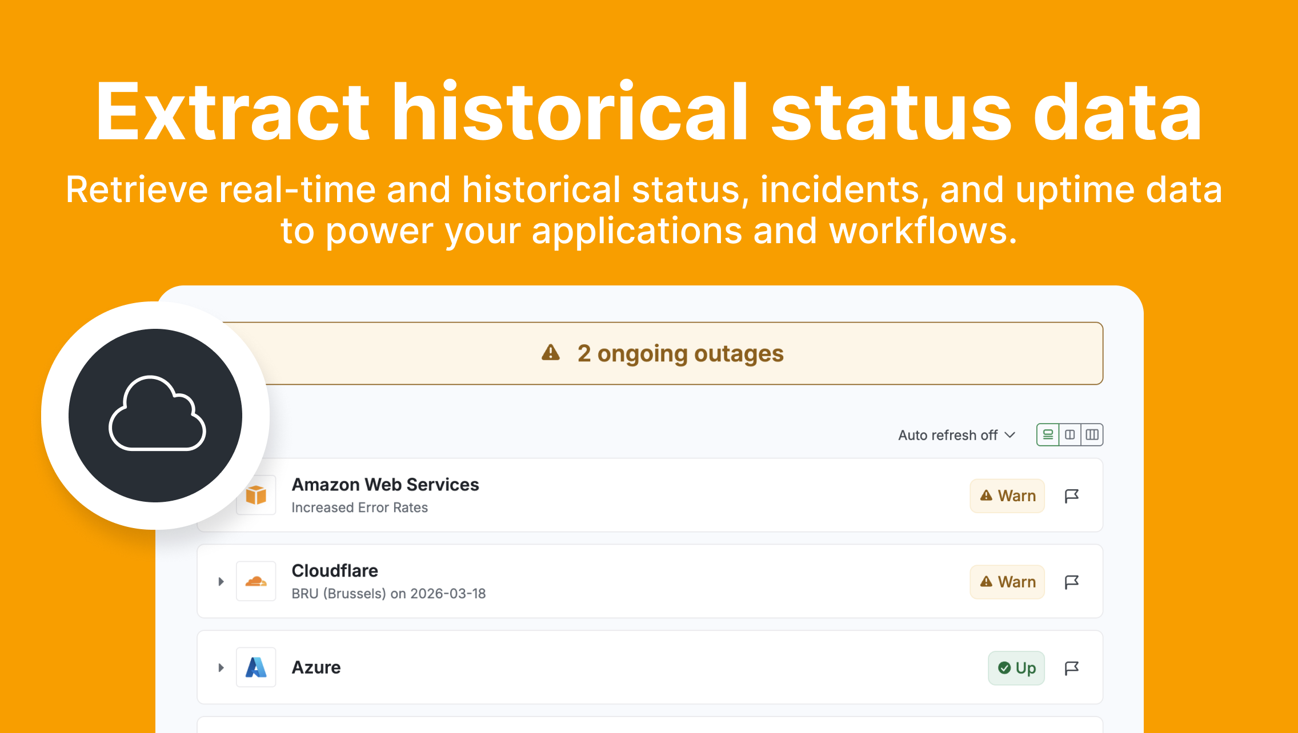The width and height of the screenshot is (1298, 733).
Task: Click the 2 ongoing outages banner
Action: tap(680, 353)
